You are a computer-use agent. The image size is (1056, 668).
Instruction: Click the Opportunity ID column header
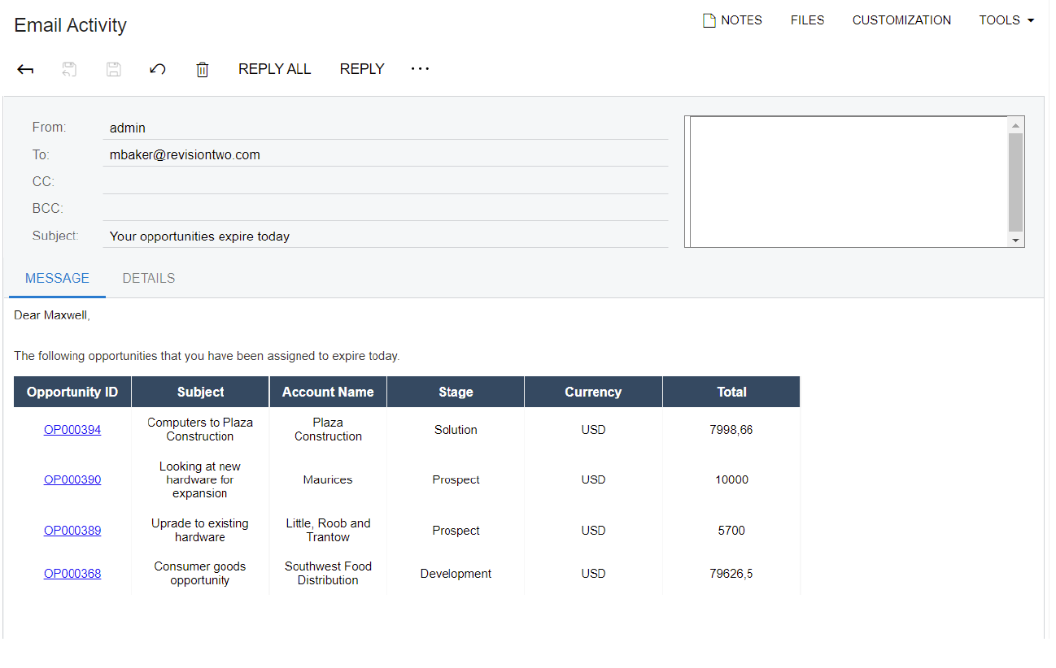click(72, 392)
